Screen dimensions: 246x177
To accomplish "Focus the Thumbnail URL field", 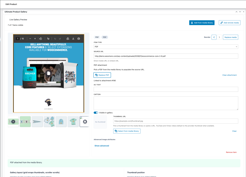I will [x=175, y=121].
